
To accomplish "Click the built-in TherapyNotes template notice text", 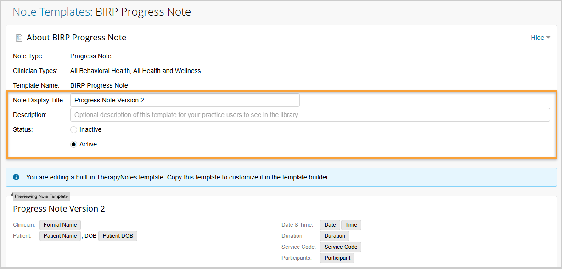I will [x=178, y=177].
